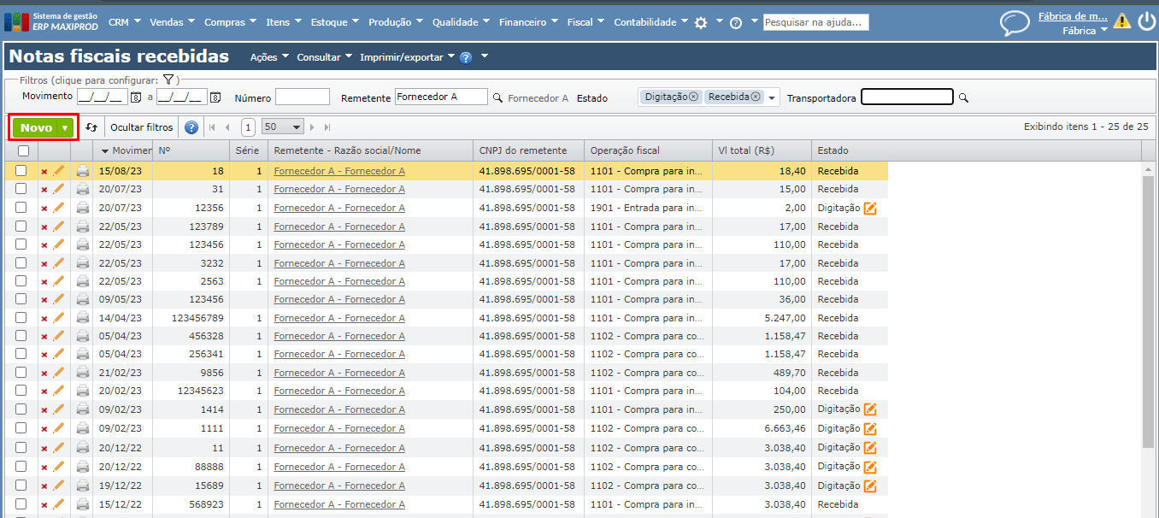Click the magnifier next to Remetente field

[497, 98]
